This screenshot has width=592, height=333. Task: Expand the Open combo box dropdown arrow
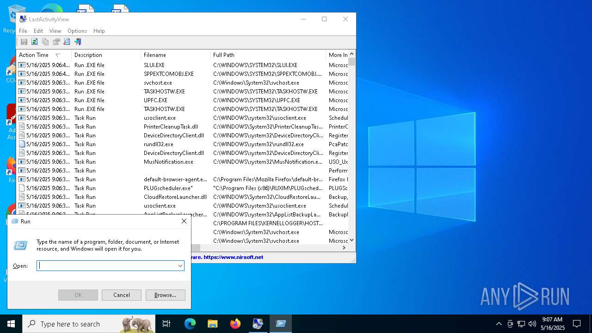[x=180, y=266]
